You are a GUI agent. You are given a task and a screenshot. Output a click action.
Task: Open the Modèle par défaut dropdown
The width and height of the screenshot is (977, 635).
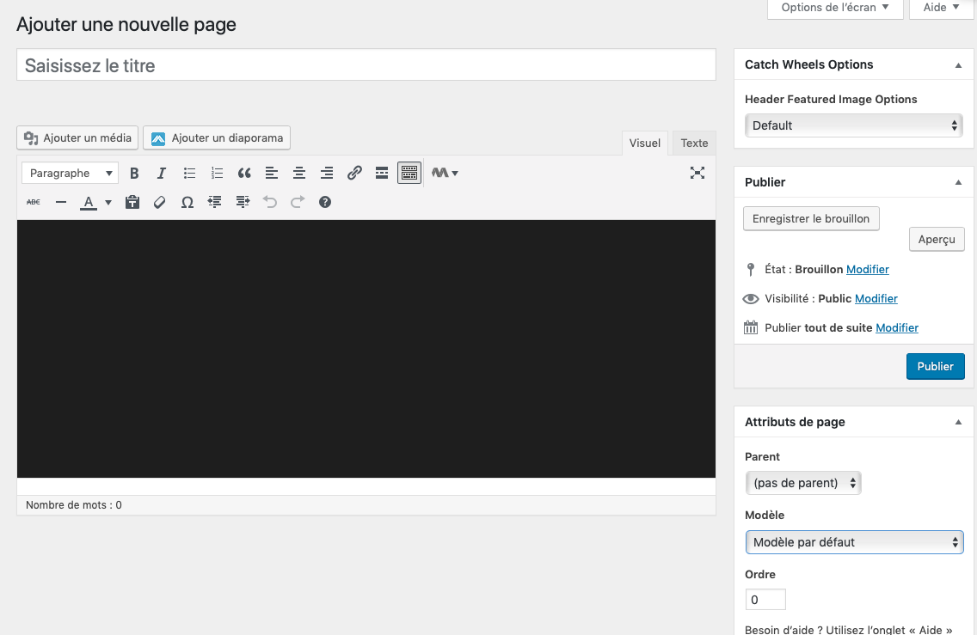coord(854,542)
